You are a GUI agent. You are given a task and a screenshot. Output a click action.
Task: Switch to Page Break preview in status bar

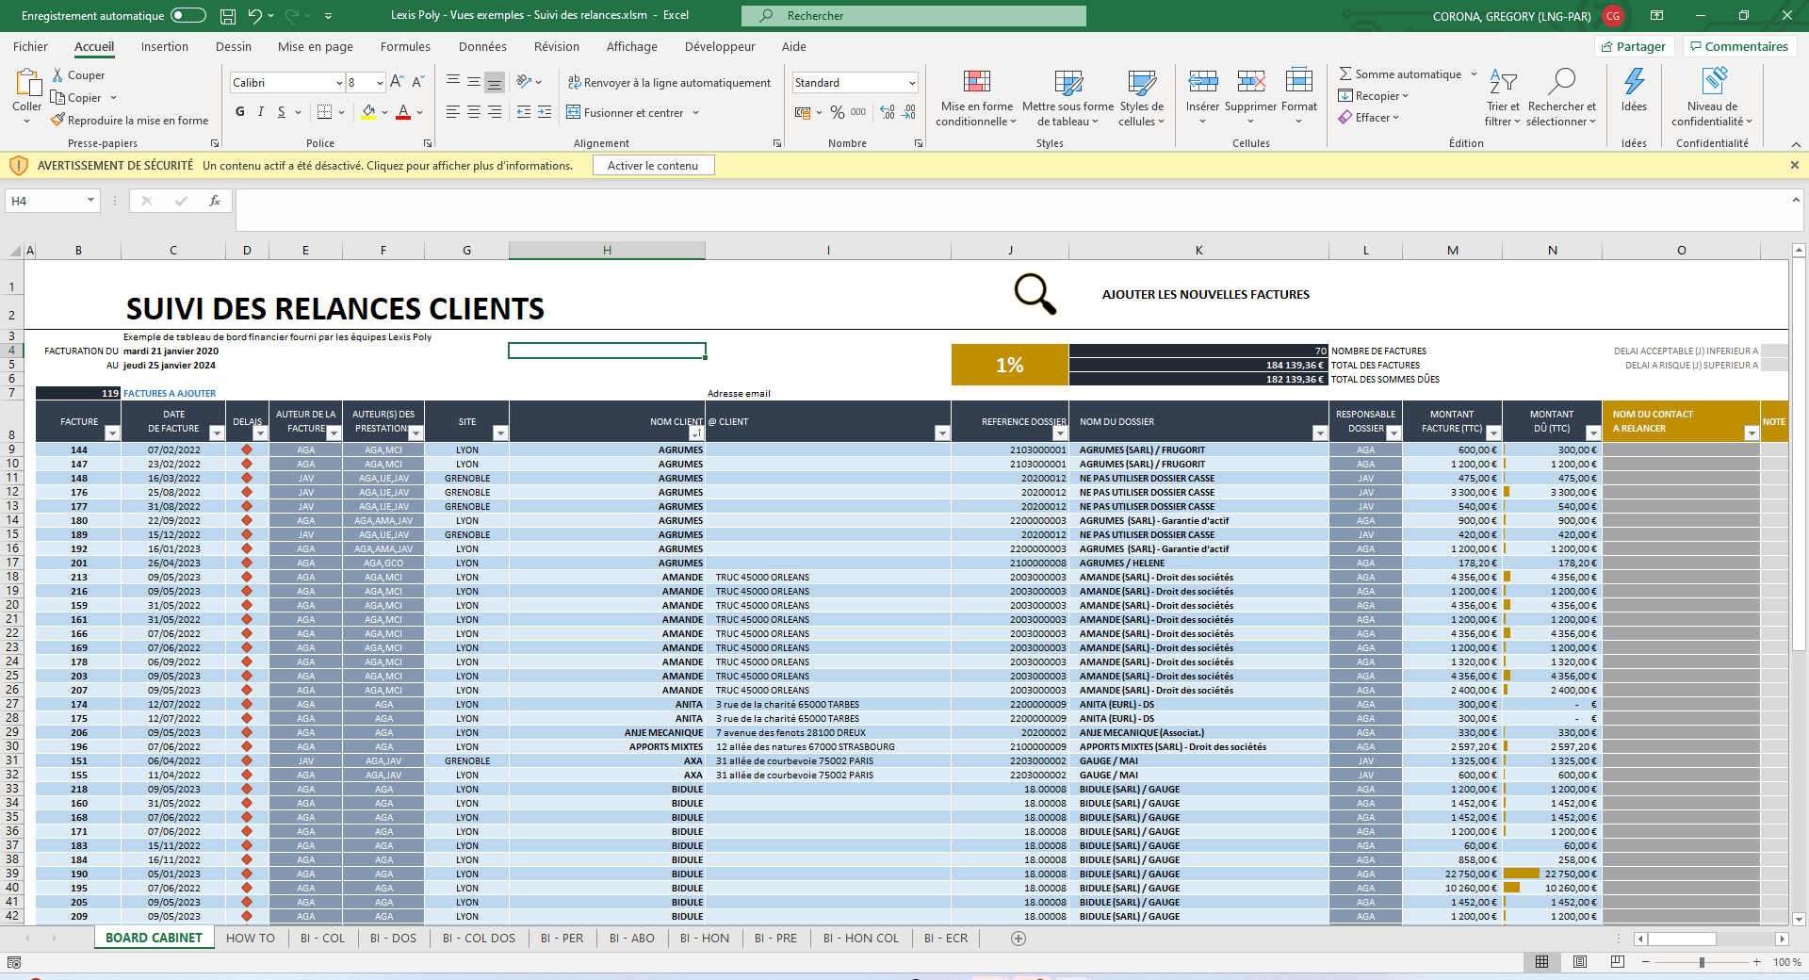click(1618, 962)
